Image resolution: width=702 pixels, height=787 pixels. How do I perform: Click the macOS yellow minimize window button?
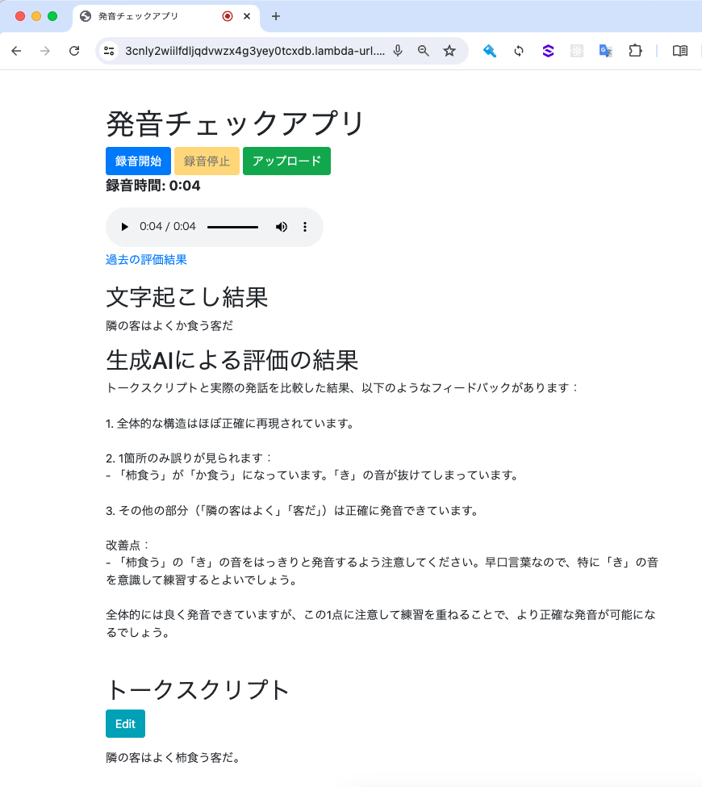pos(36,16)
